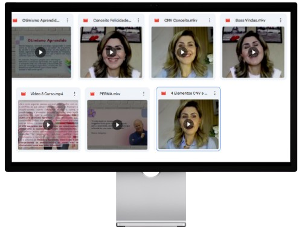Select the Otimismo Aprendid... file name

coord(41,21)
